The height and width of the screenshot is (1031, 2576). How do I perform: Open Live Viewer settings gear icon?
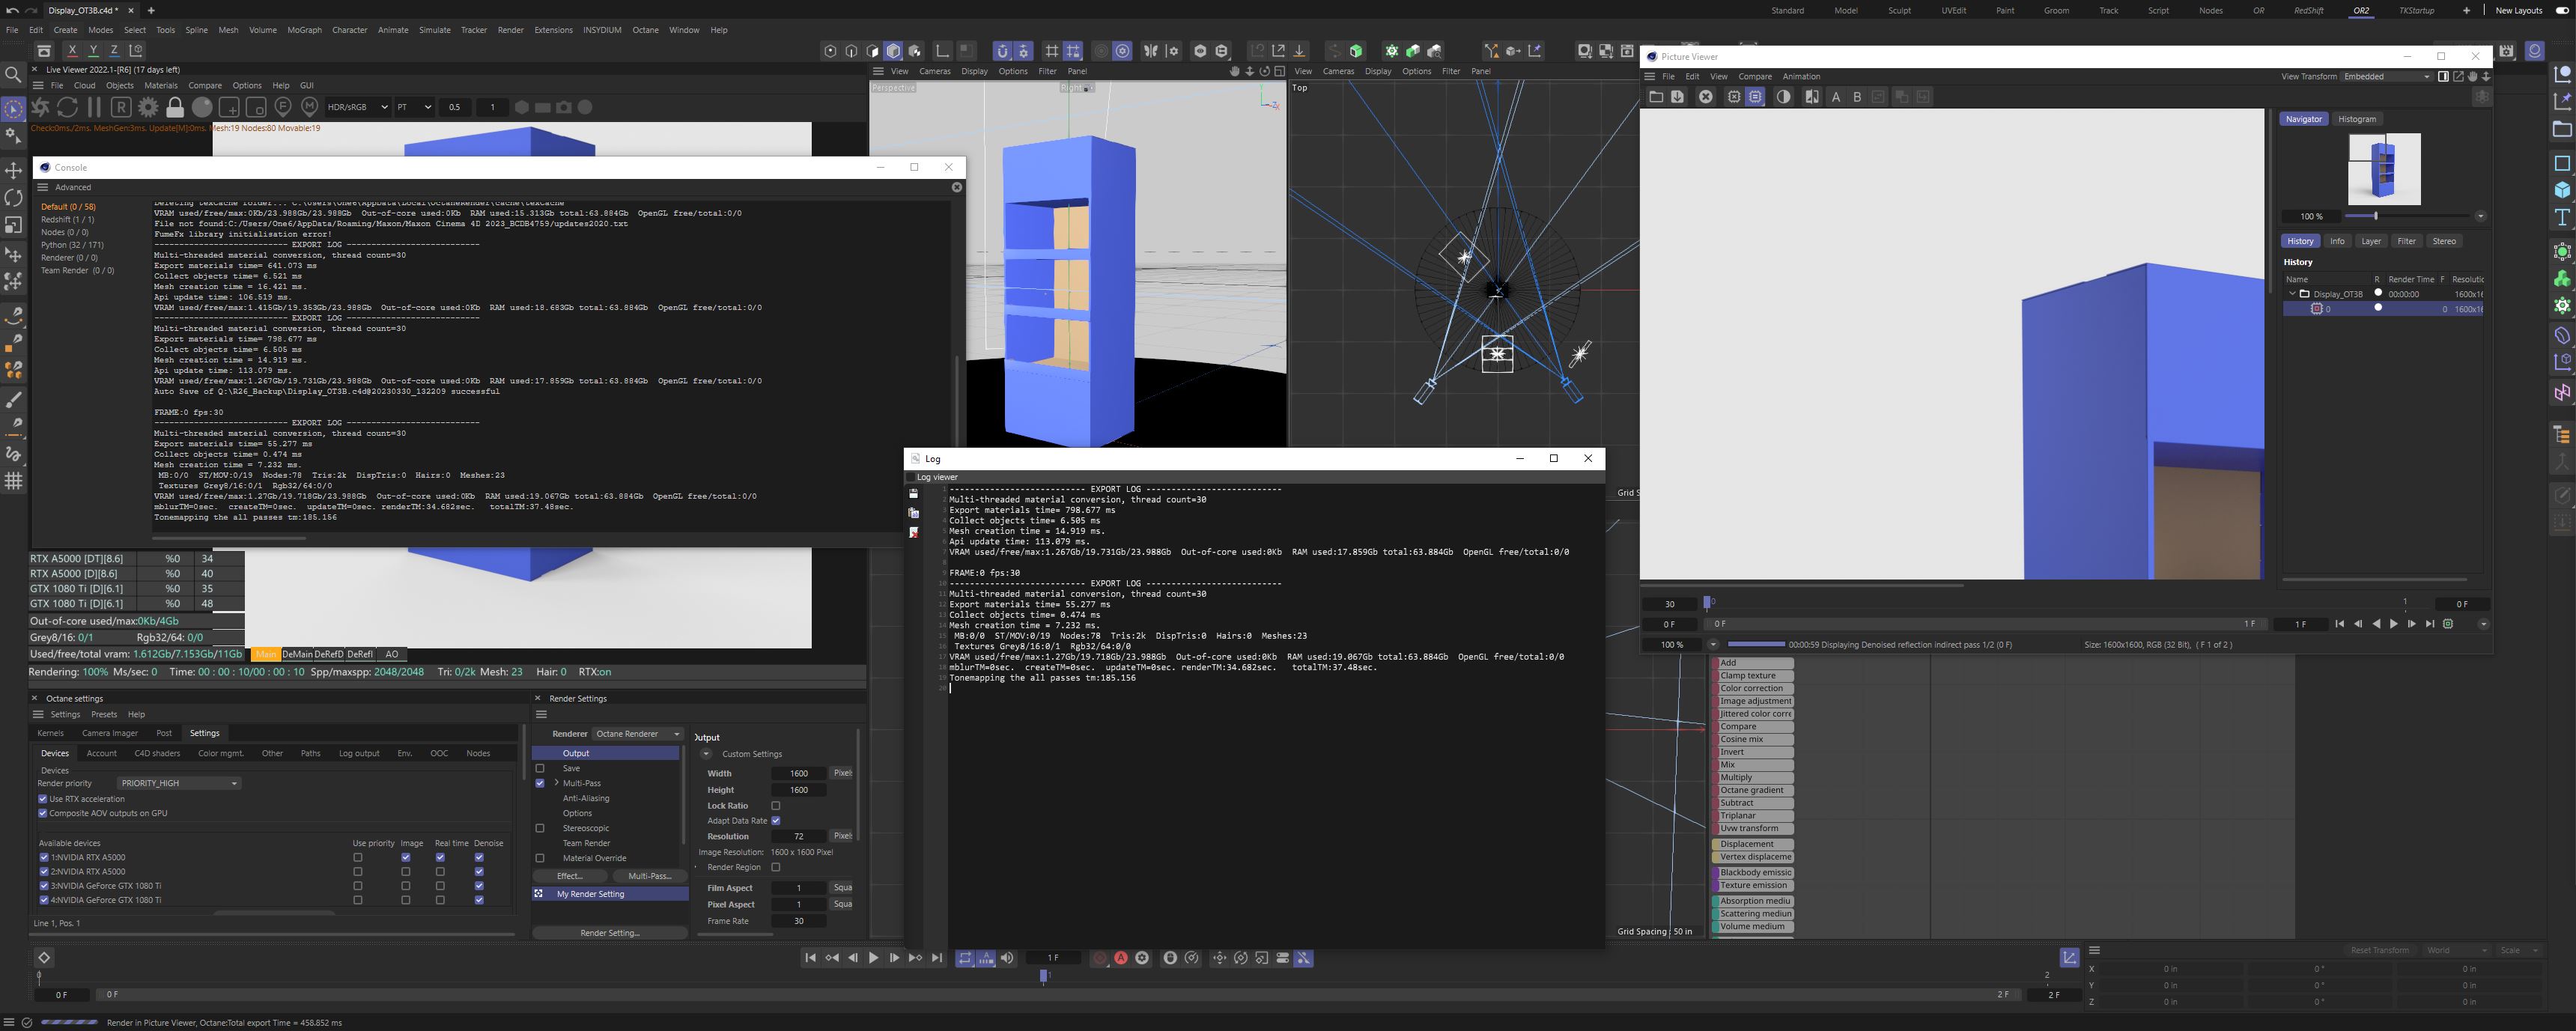click(x=148, y=107)
